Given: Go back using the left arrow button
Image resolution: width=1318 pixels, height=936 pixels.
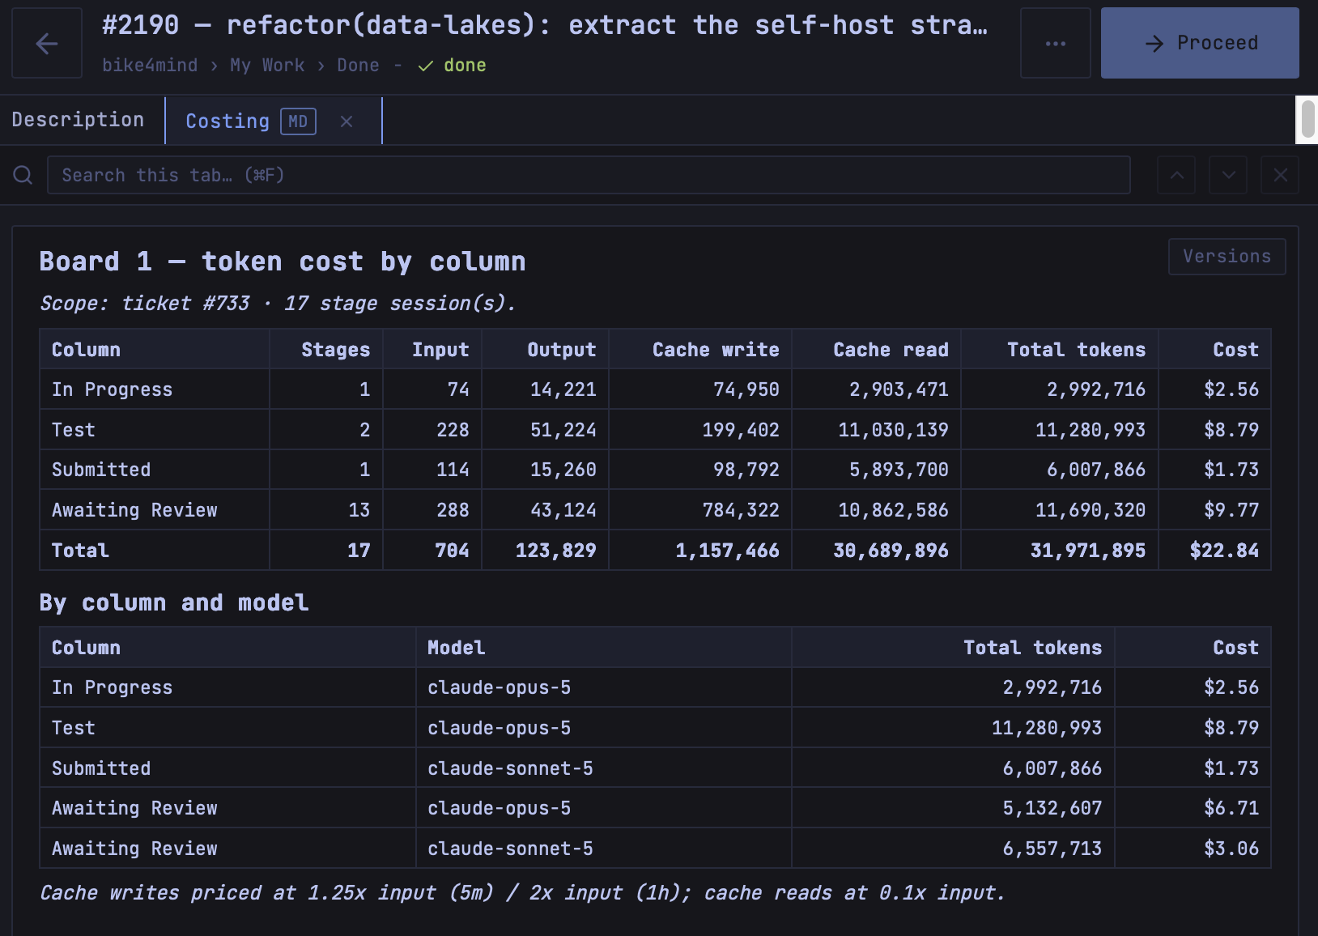Looking at the screenshot, I should (x=47, y=43).
